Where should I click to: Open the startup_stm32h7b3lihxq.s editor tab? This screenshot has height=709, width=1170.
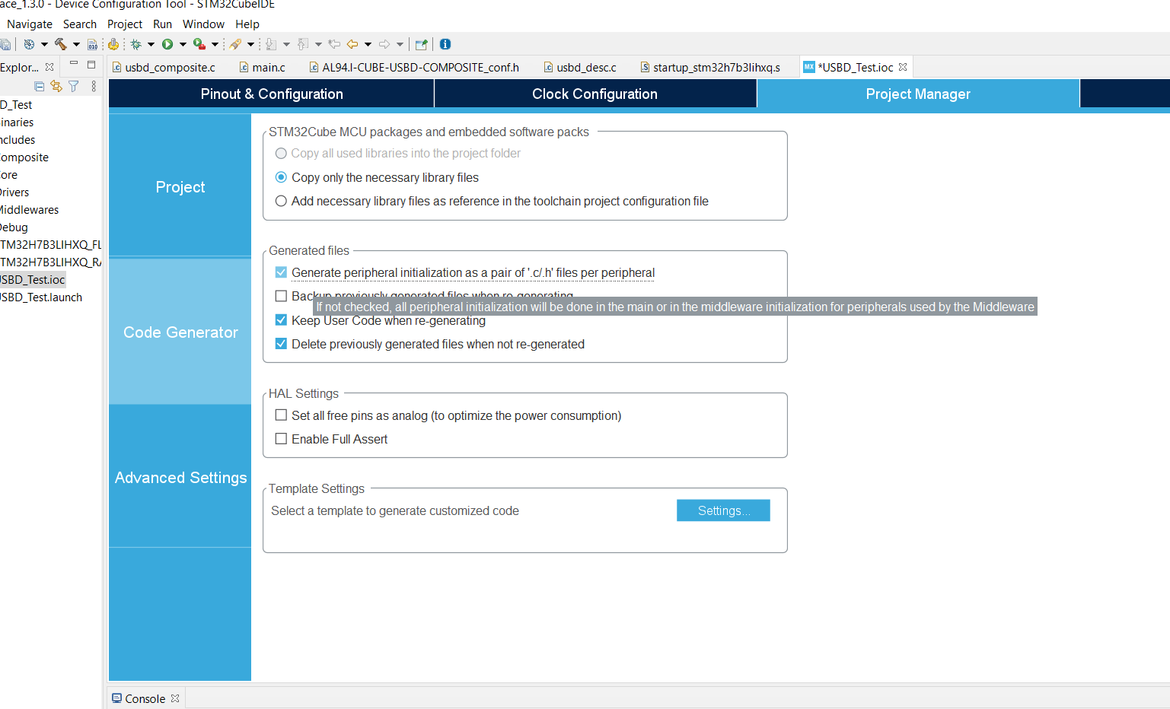click(x=711, y=67)
